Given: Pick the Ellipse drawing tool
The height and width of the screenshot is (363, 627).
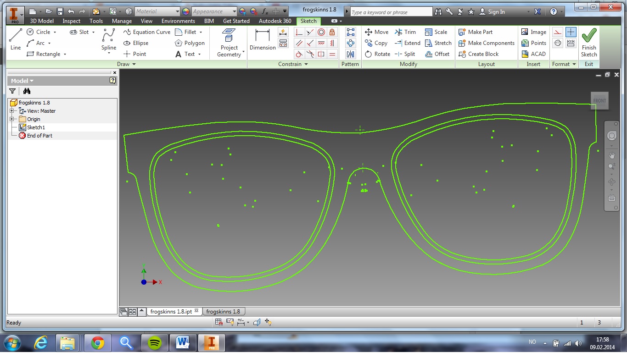Looking at the screenshot, I should coord(136,43).
